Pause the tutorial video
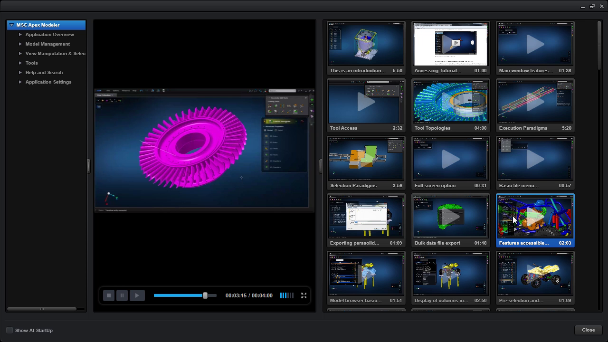Image resolution: width=608 pixels, height=342 pixels. 122,295
